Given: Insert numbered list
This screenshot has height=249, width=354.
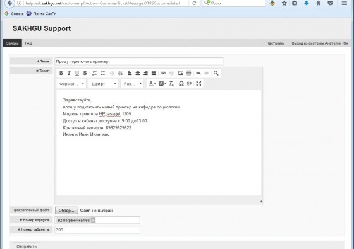Looking at the screenshot, I should click(x=94, y=73).
